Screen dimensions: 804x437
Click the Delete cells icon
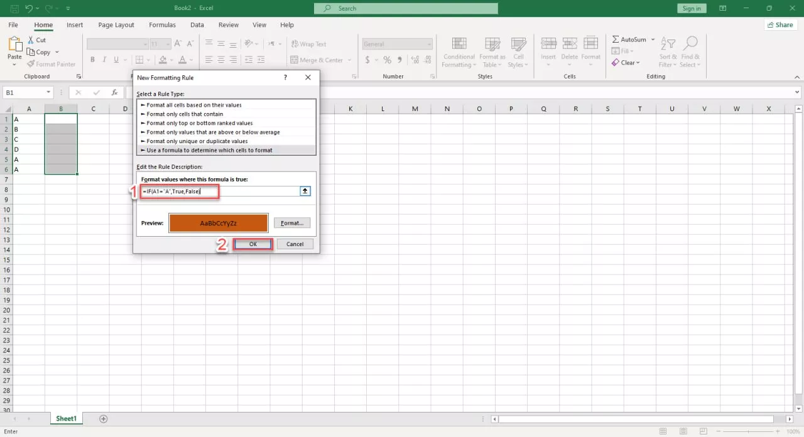(569, 43)
